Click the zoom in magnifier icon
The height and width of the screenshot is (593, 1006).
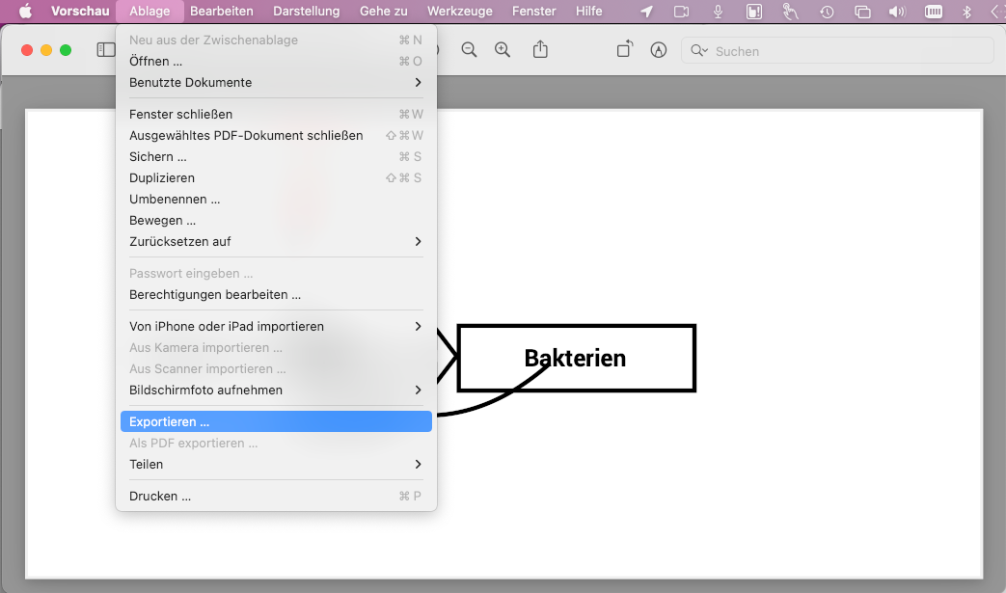click(503, 50)
